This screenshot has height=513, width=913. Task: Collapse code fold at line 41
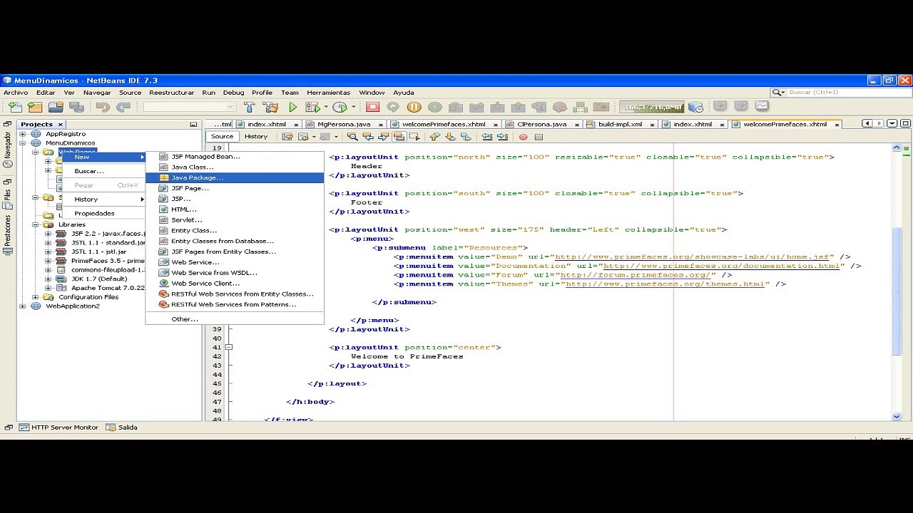[229, 348]
